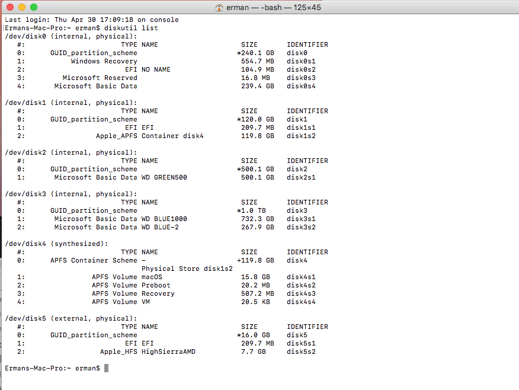Click the 'Microsoft Reserved' partition type
This screenshot has height=390, width=519.
pyautogui.click(x=100, y=78)
